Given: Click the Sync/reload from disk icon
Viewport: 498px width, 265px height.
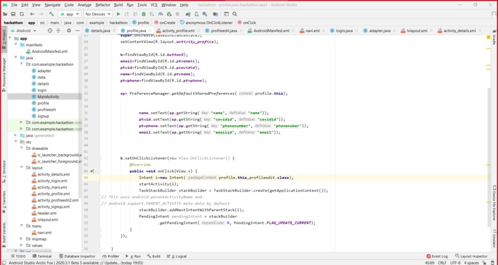Looking at the screenshot, I should click(22, 14).
